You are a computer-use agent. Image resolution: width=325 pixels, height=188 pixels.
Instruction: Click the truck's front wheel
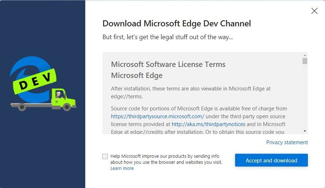tap(66, 107)
